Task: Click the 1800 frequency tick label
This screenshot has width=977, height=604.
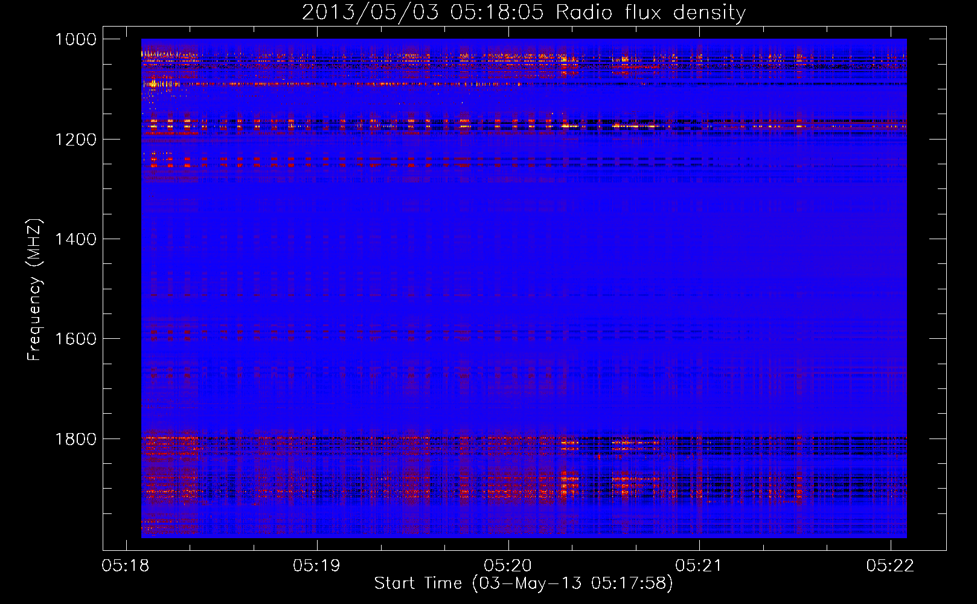Action: click(75, 439)
